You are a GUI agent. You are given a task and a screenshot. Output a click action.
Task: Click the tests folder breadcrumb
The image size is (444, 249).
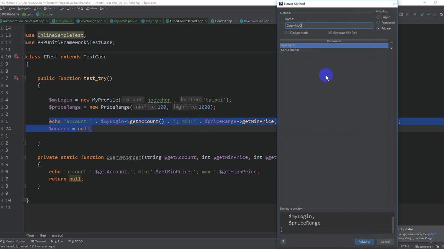[27, 15]
